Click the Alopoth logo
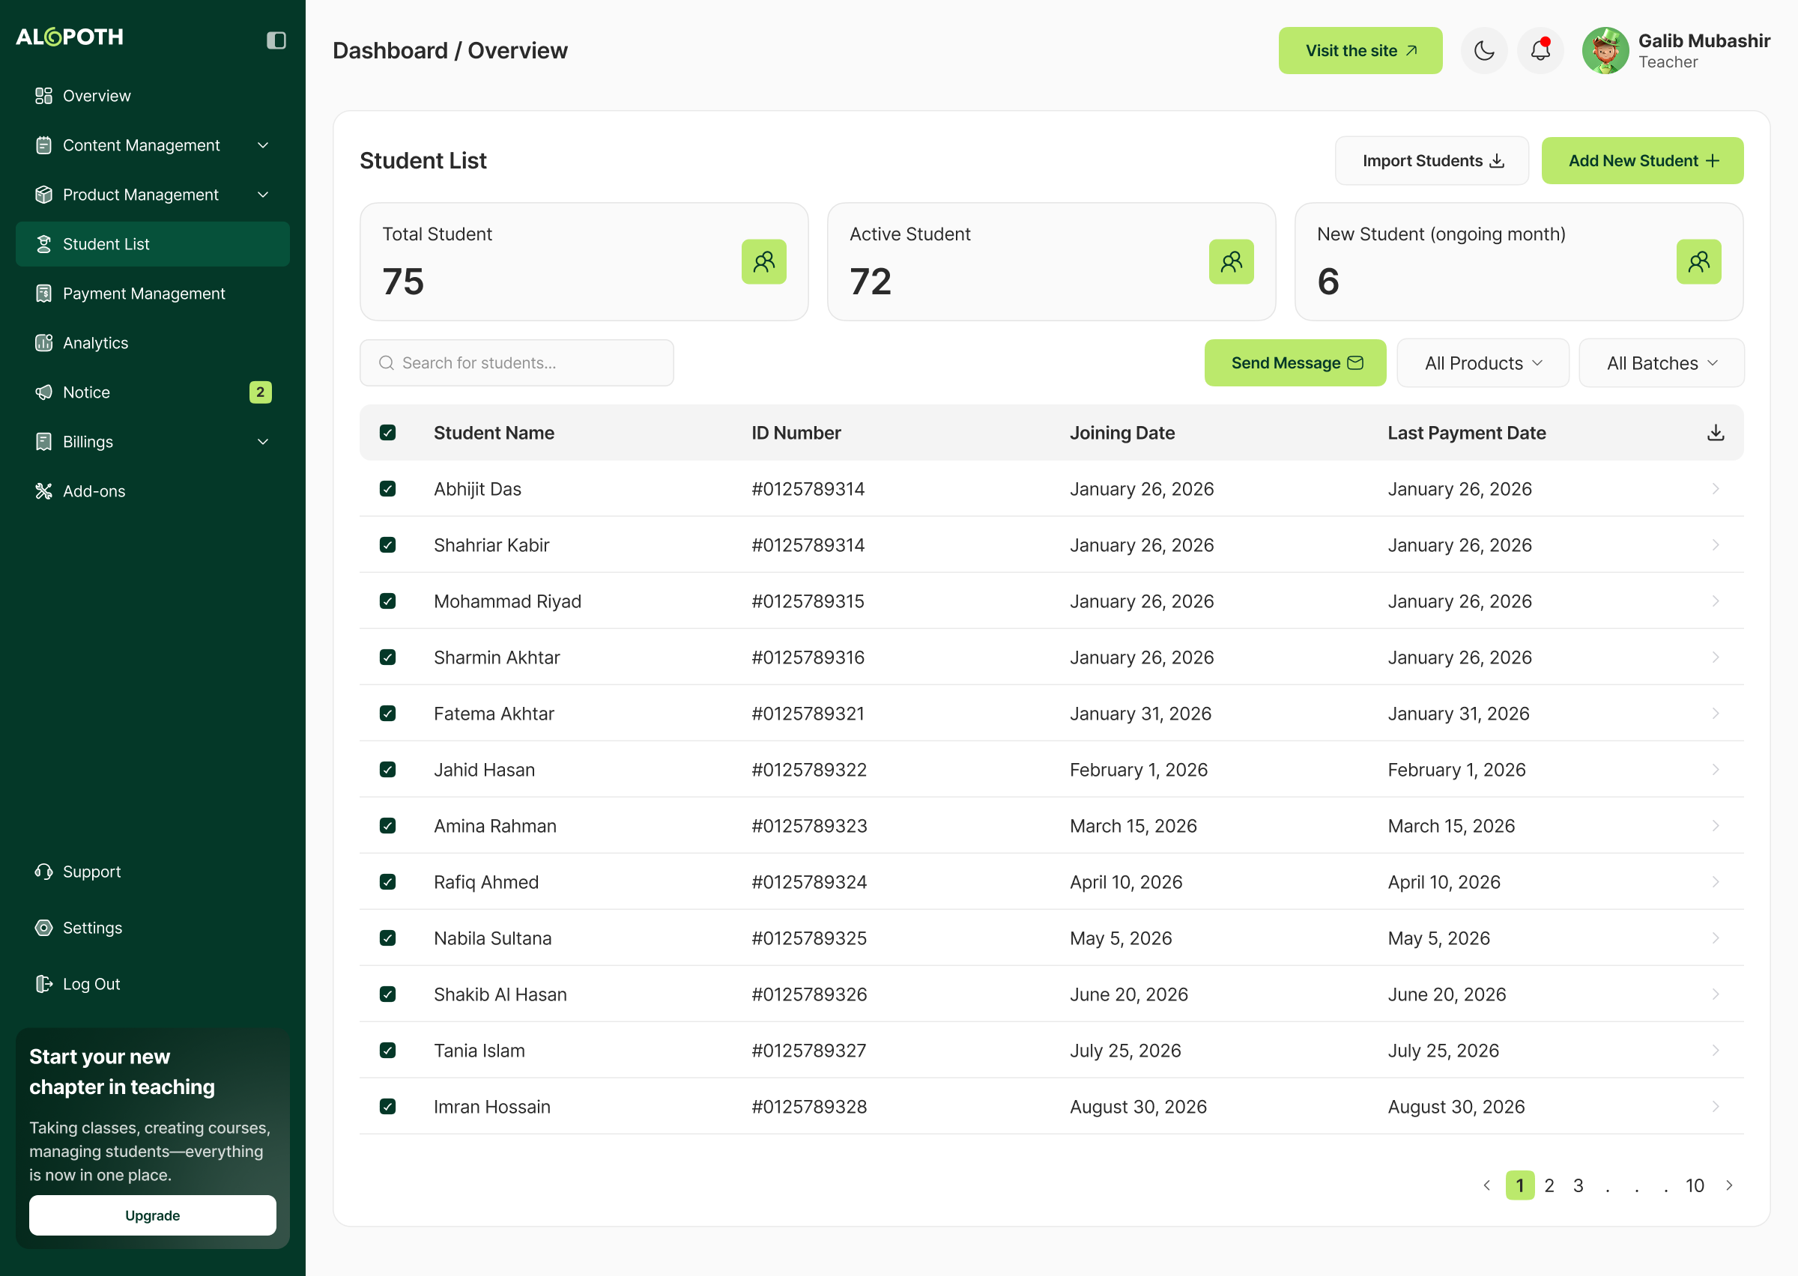 click(x=70, y=37)
